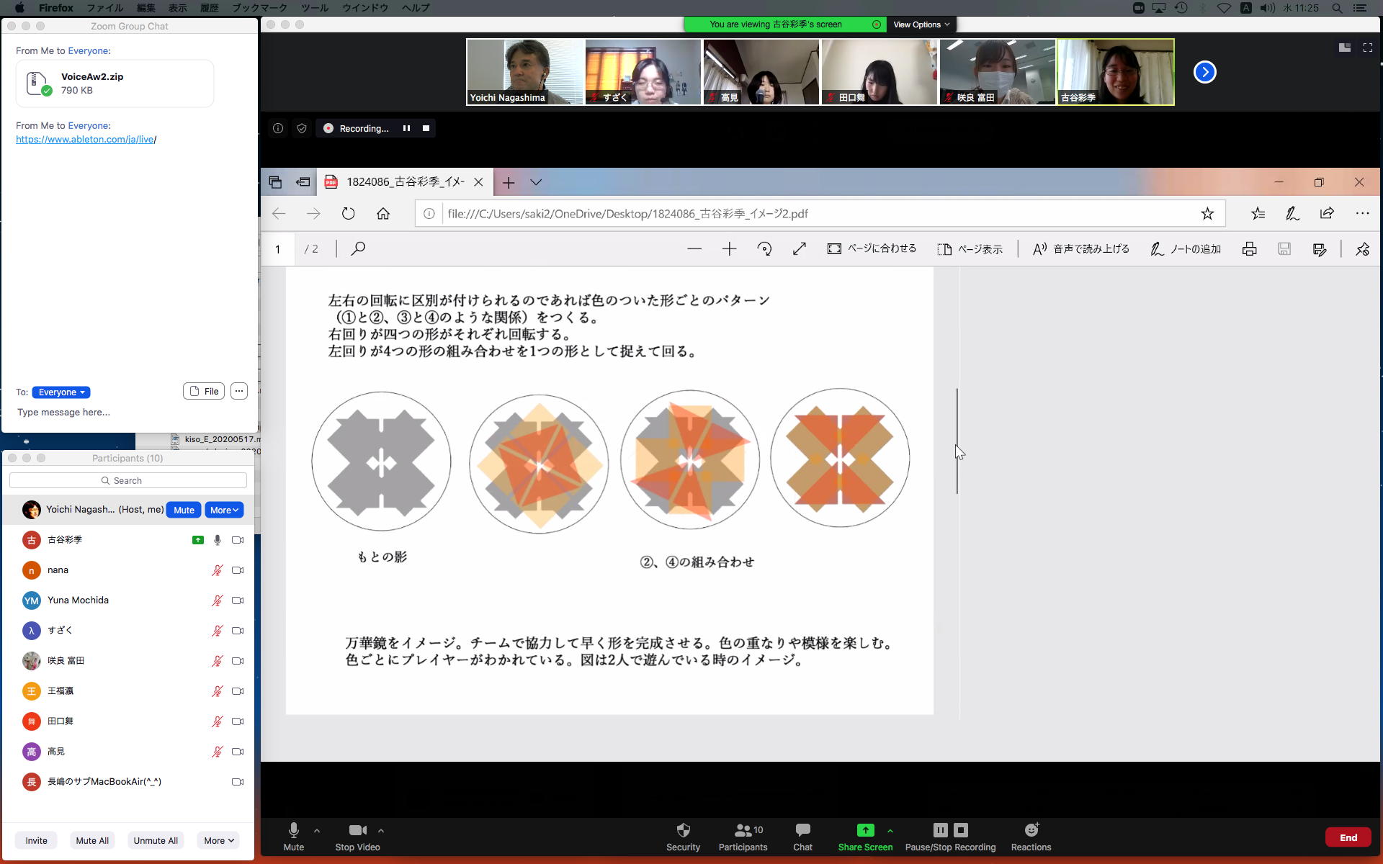Open the ブックマーク menu in menu bar
This screenshot has width=1383, height=864.
tap(259, 8)
